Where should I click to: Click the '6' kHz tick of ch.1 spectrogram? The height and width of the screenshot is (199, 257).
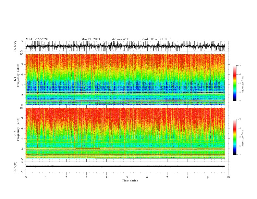click(x=23, y=74)
